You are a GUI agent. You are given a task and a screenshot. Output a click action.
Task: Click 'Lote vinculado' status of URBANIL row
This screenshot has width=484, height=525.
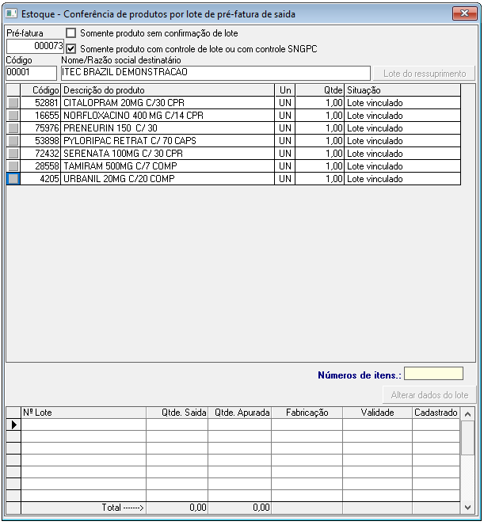(402, 179)
